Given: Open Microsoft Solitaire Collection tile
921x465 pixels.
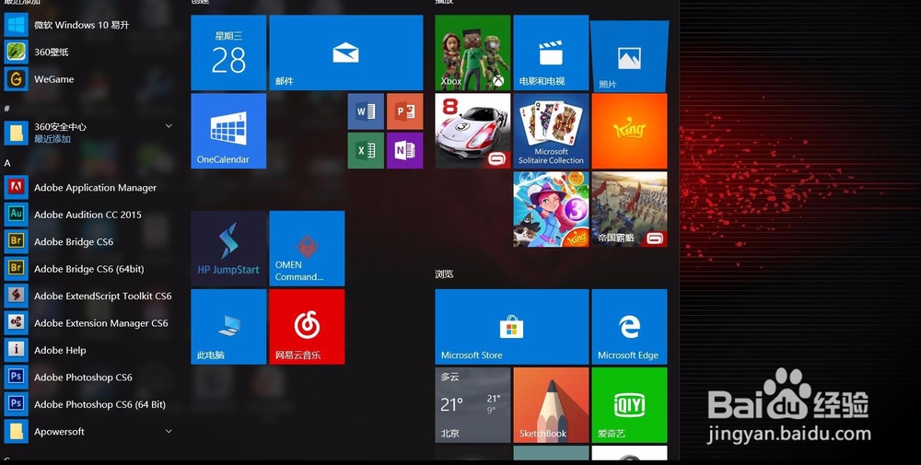Looking at the screenshot, I should point(551,131).
